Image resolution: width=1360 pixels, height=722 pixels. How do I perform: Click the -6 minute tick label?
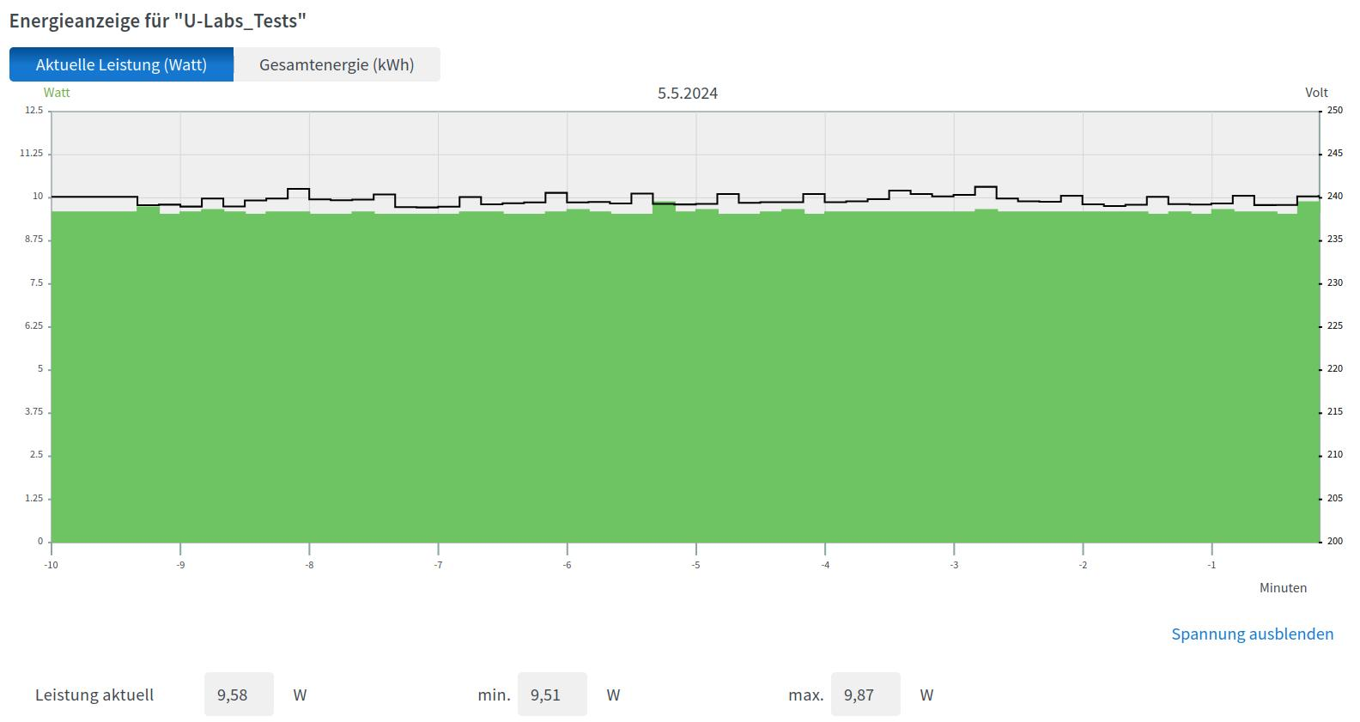(x=567, y=565)
